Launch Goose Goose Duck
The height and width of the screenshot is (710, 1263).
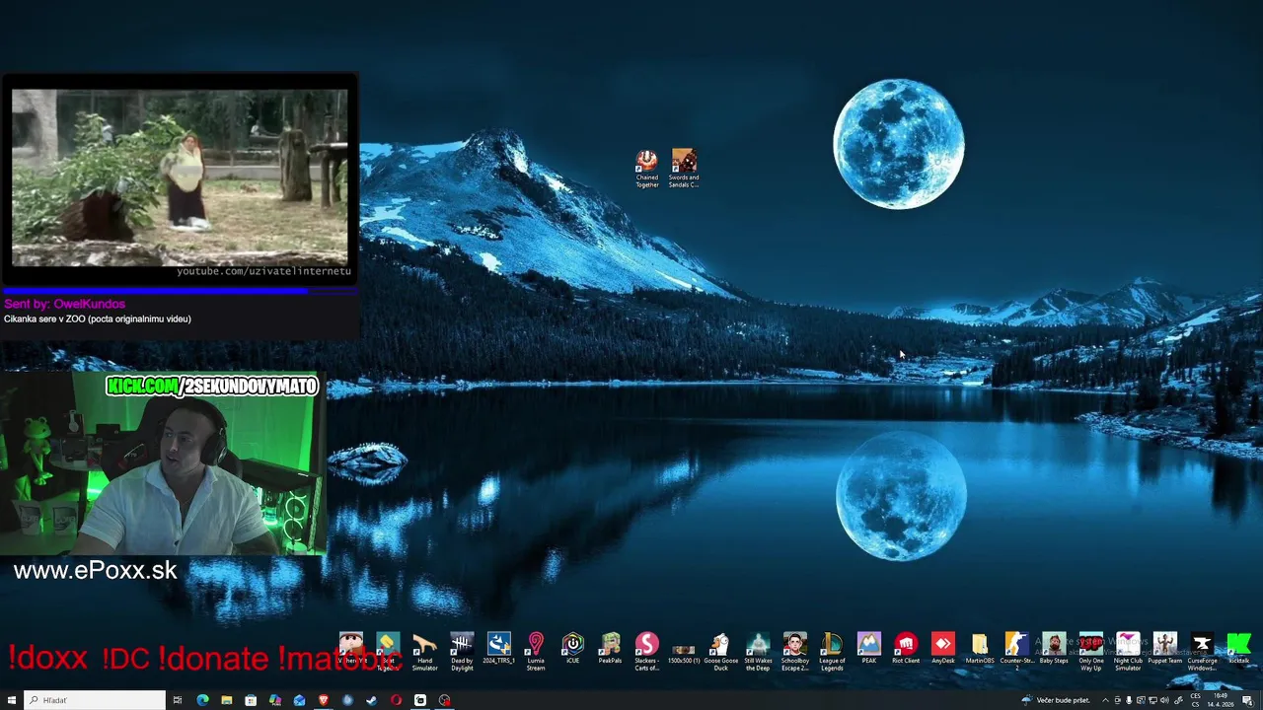tap(720, 653)
